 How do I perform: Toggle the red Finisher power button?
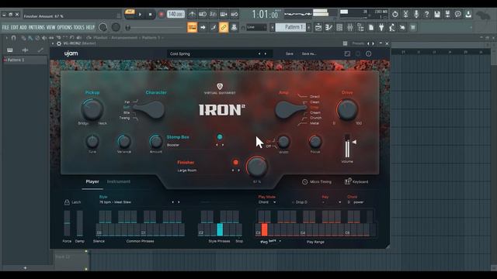pos(235,162)
